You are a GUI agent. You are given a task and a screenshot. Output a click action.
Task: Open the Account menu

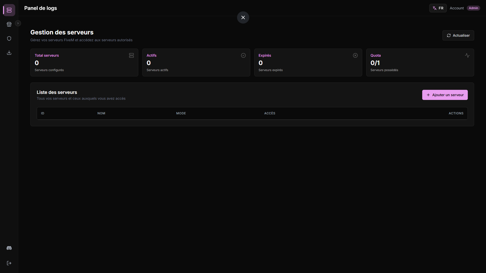coord(457,8)
